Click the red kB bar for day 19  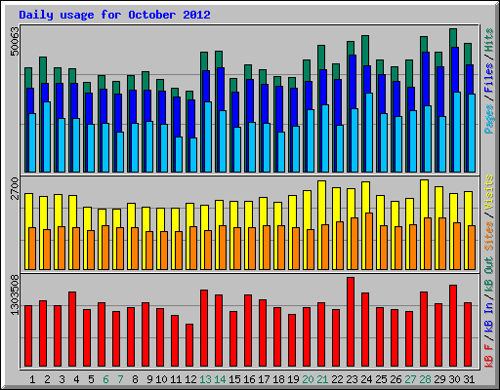[x=292, y=340]
